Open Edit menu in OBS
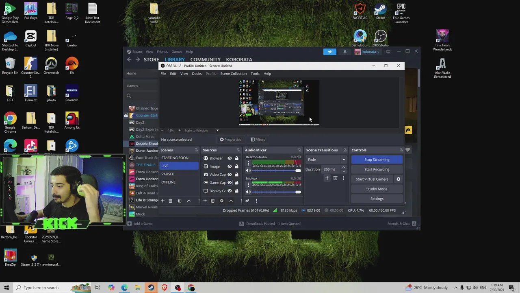Image resolution: width=520 pixels, height=293 pixels. (173, 74)
